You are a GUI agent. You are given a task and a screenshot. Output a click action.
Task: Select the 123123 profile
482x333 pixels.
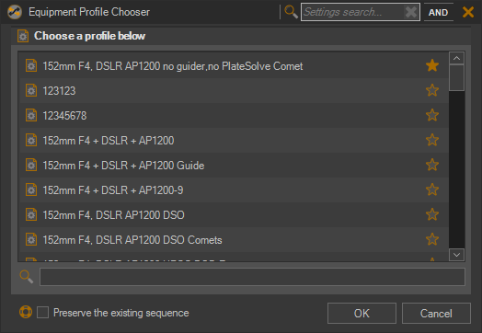tap(235, 91)
